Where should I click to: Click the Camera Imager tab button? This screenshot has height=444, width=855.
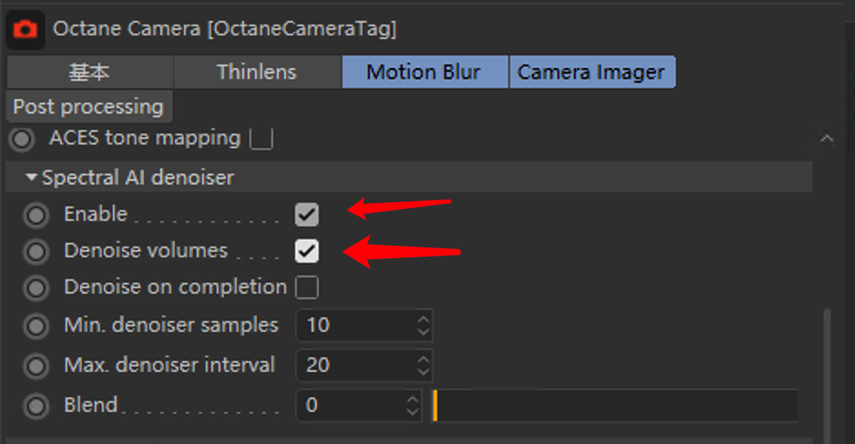[x=592, y=72]
